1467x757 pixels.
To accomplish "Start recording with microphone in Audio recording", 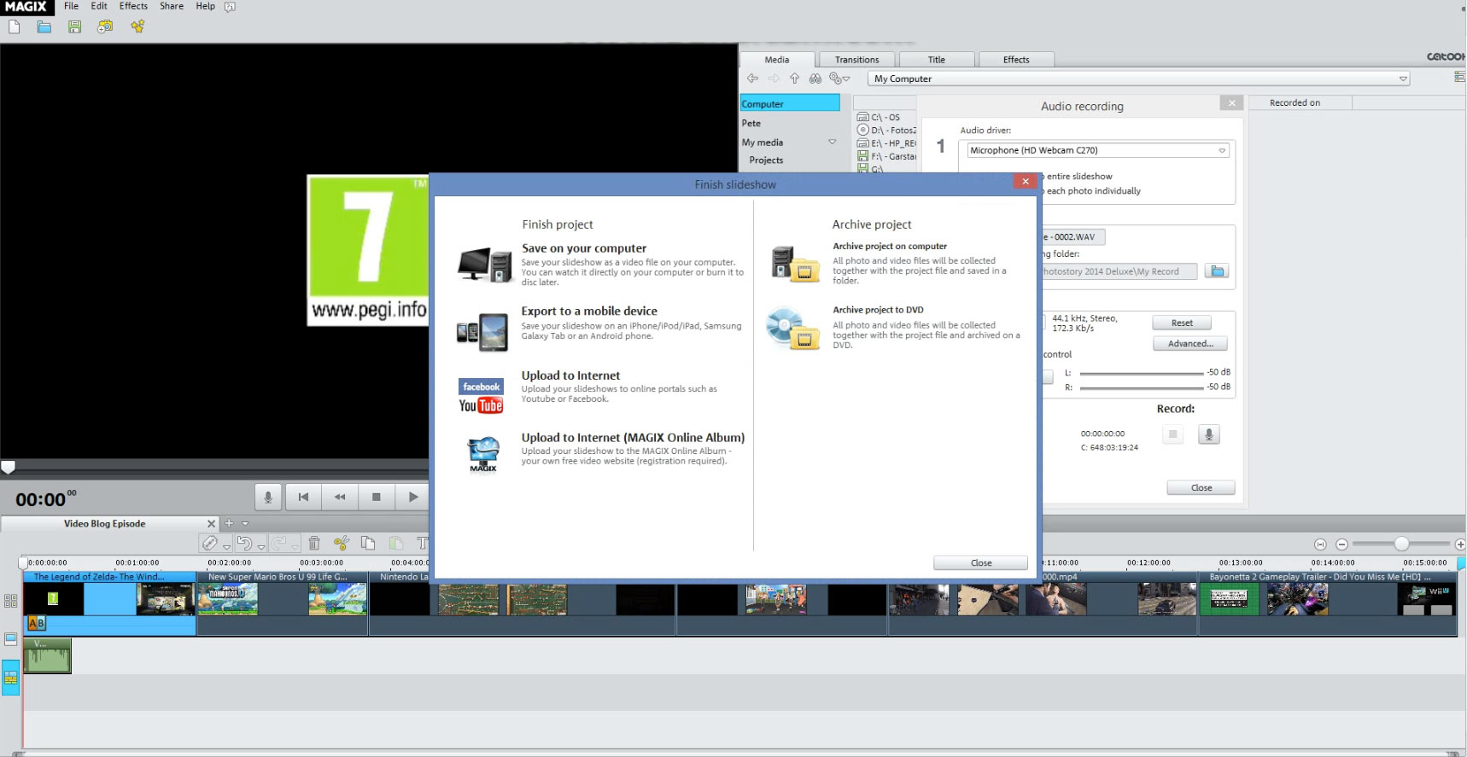I will [1208, 434].
